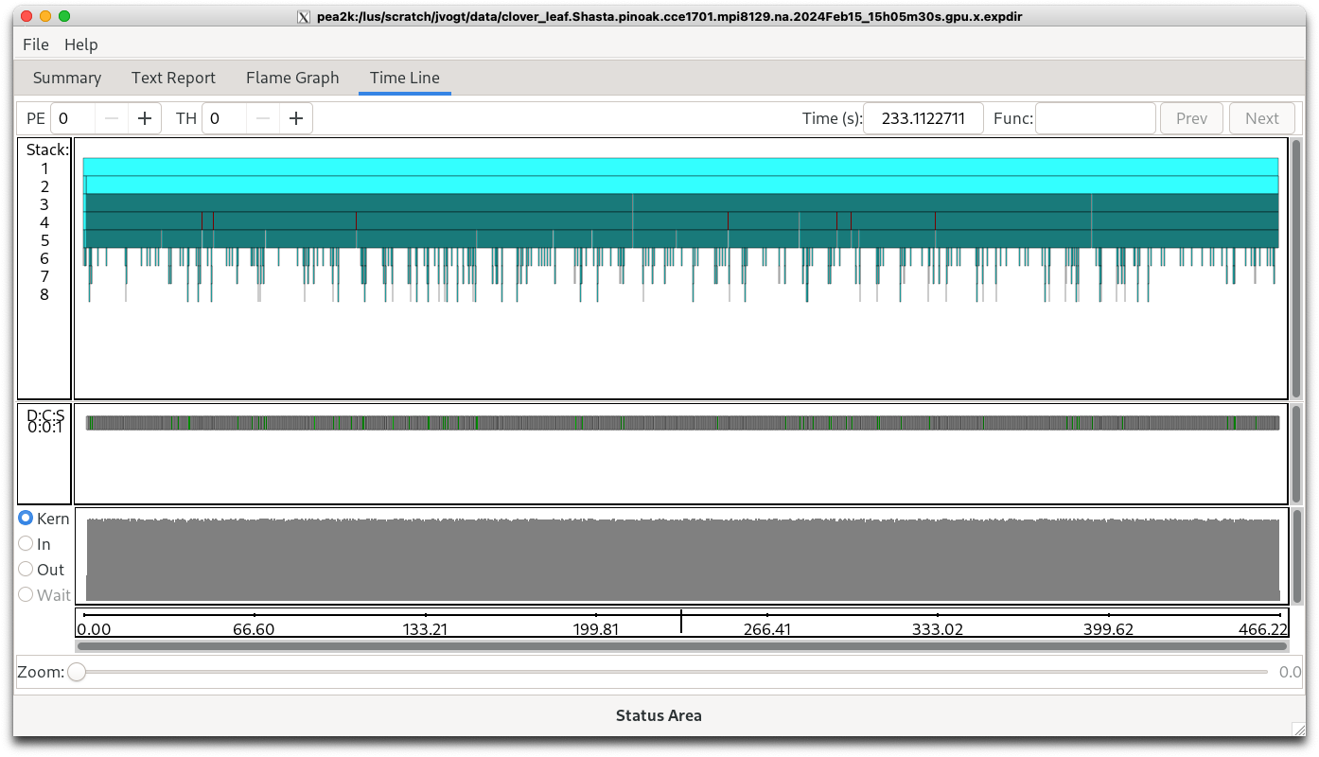Open the File menu

pos(36,44)
